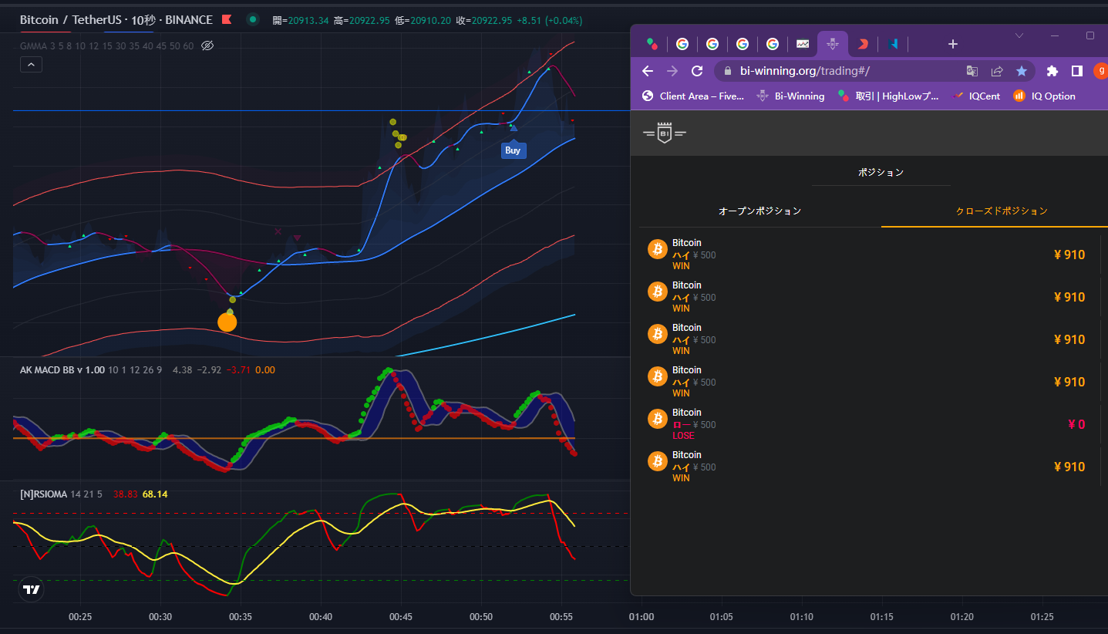Collapse the indicator legend chevron button

31,65
